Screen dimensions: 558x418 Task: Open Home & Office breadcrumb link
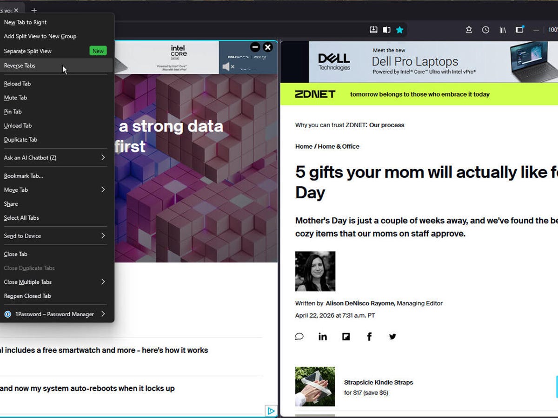pyautogui.click(x=339, y=146)
